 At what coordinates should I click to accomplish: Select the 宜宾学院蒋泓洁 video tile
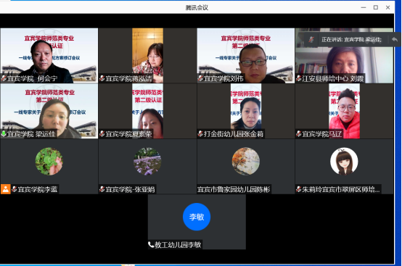point(147,56)
